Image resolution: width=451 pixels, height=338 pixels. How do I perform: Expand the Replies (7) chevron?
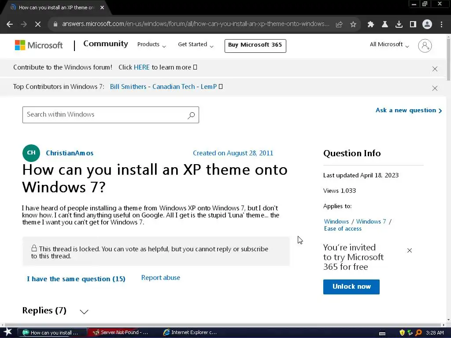click(84, 312)
